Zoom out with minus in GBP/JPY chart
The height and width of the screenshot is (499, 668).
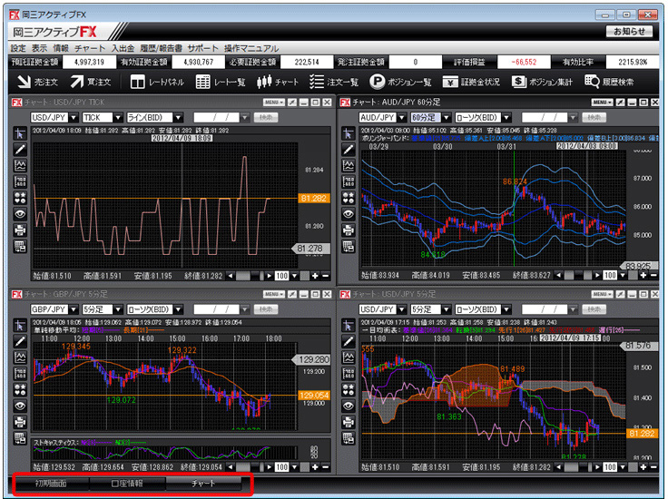pyautogui.click(x=326, y=467)
